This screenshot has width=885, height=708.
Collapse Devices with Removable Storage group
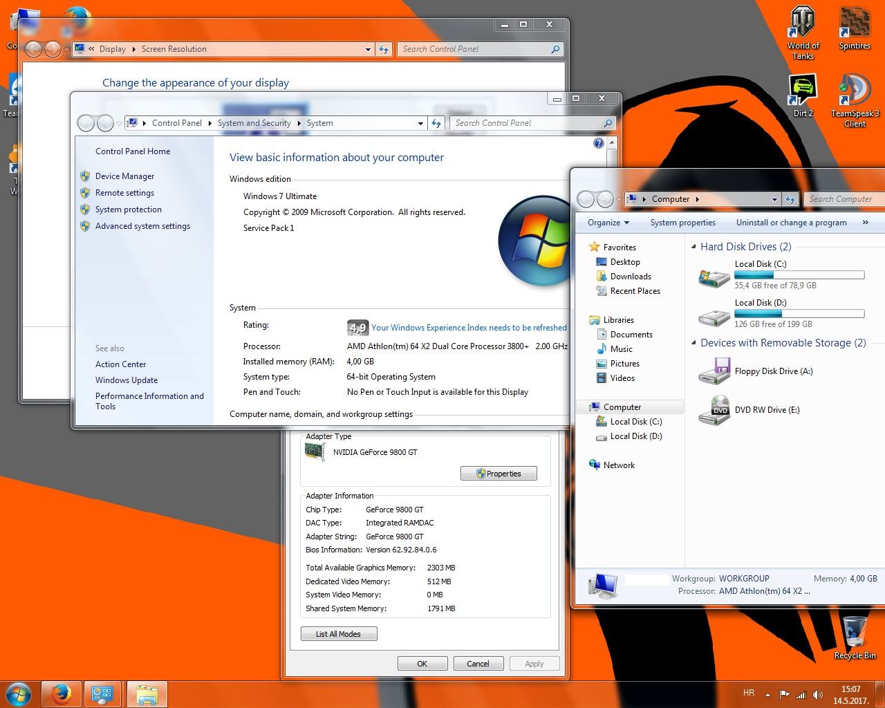pyautogui.click(x=693, y=343)
